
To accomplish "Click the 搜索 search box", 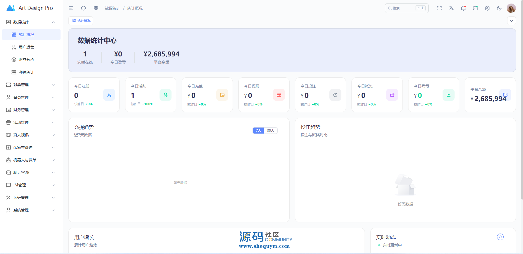I will pos(404,8).
